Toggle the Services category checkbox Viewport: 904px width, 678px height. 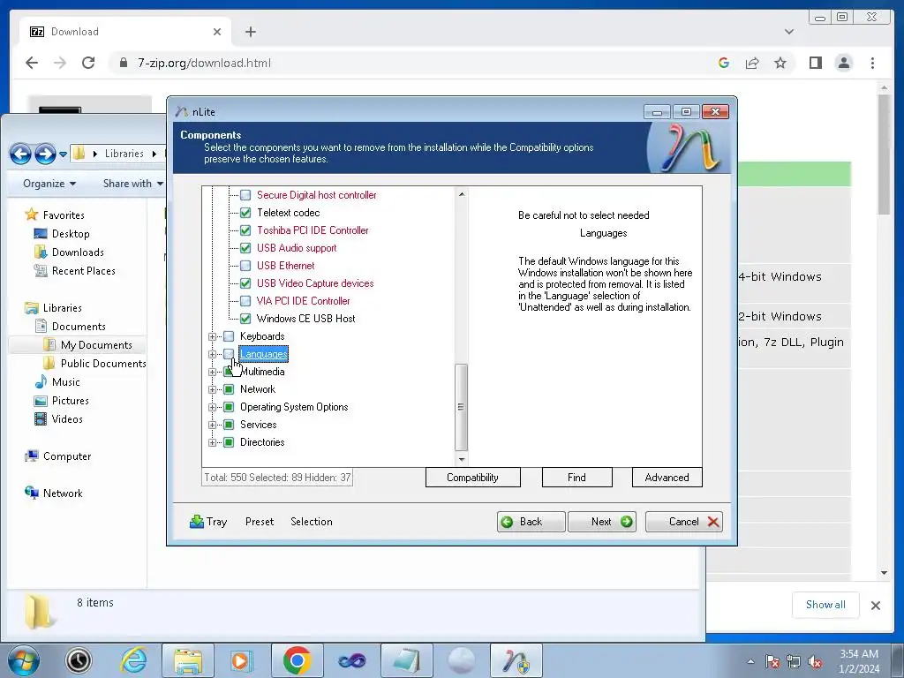pos(229,425)
